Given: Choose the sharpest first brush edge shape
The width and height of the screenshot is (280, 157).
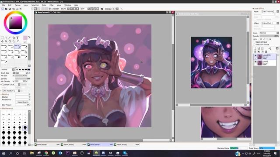Looking at the screenshot, I should coord(17,70).
